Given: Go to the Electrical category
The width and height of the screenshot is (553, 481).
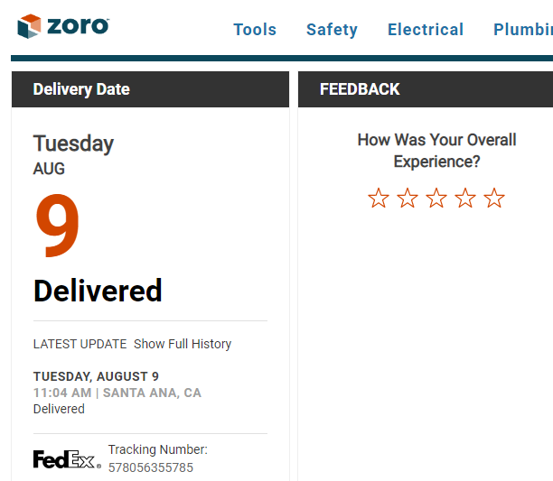Looking at the screenshot, I should click(426, 30).
